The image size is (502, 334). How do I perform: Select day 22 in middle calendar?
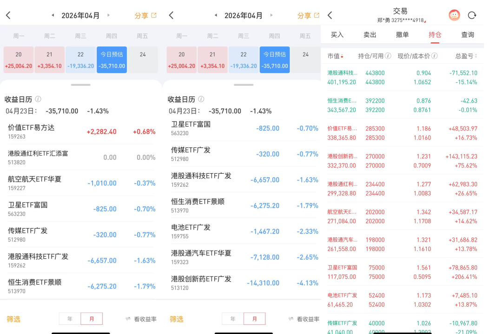(x=244, y=60)
